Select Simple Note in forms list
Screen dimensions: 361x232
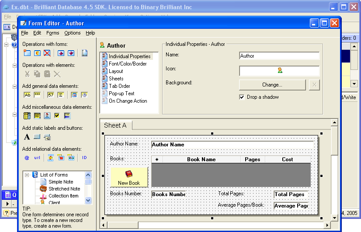coord(61,182)
